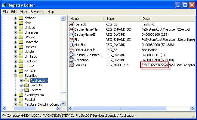This screenshot has height=120, width=197.
Task: Click the Eventlog folder icon
Action: pyautogui.click(x=21, y=76)
